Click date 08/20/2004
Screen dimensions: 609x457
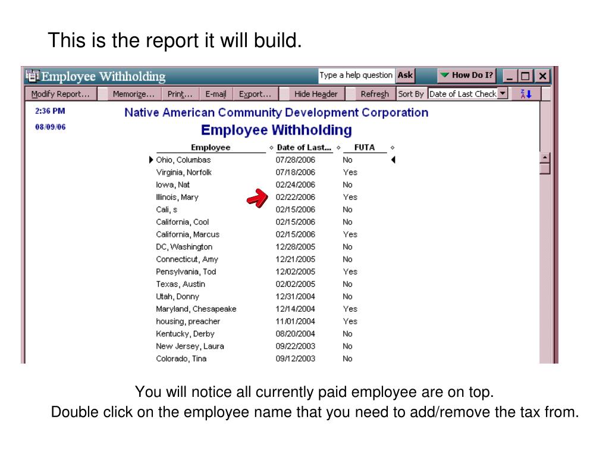(296, 334)
